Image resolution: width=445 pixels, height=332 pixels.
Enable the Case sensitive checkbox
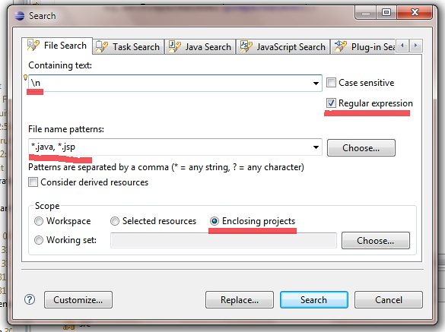coord(331,83)
